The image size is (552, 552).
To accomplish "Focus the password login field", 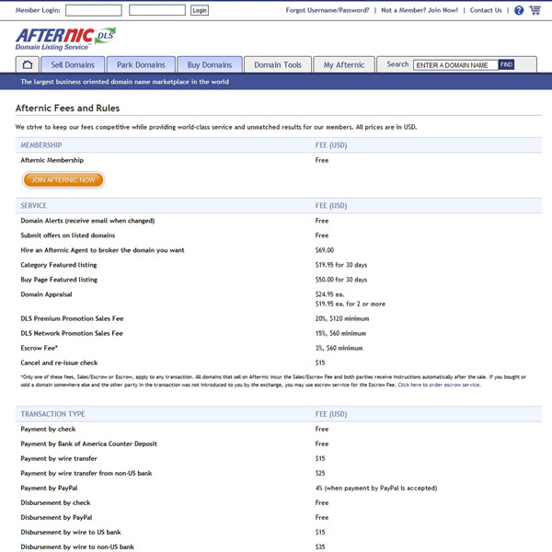I will coord(156,11).
